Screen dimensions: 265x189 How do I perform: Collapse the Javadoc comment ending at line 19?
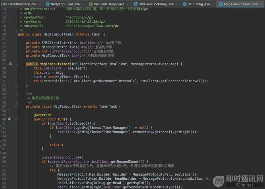coord(16,30)
